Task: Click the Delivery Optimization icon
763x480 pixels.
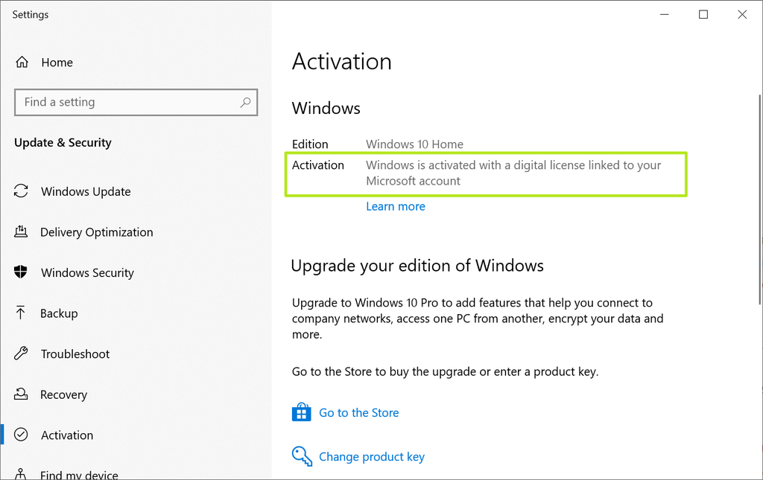Action: tap(22, 232)
